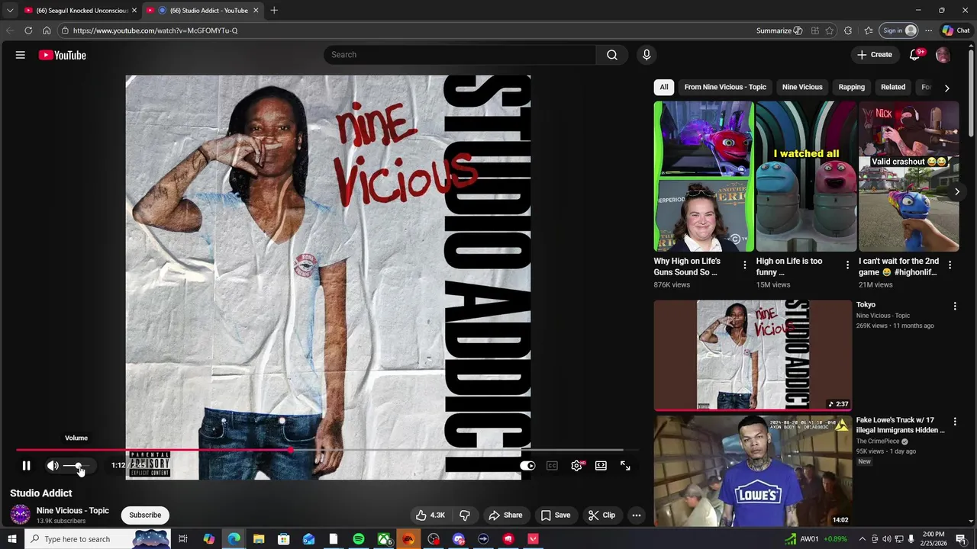
Task: Open the 'Valid crashout' Short thumbnail
Action: 908,176
